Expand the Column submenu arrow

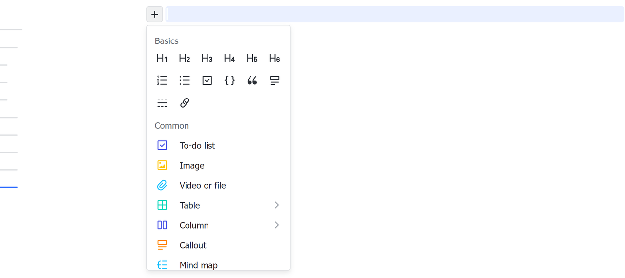(x=277, y=225)
